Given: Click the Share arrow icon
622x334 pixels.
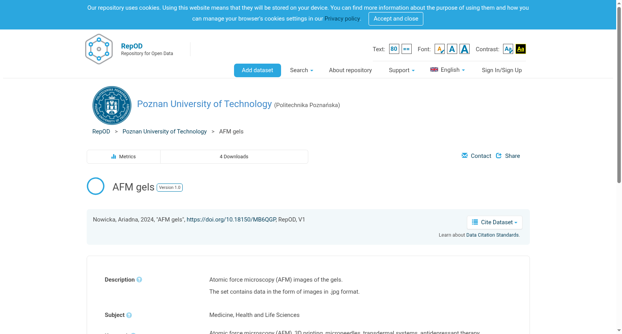Looking at the screenshot, I should [x=499, y=156].
